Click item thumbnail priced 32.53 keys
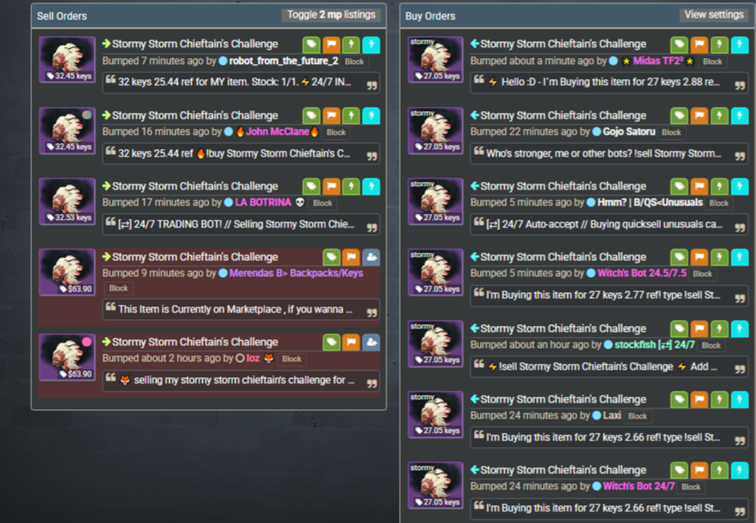The width and height of the screenshot is (756, 523). pyautogui.click(x=67, y=201)
